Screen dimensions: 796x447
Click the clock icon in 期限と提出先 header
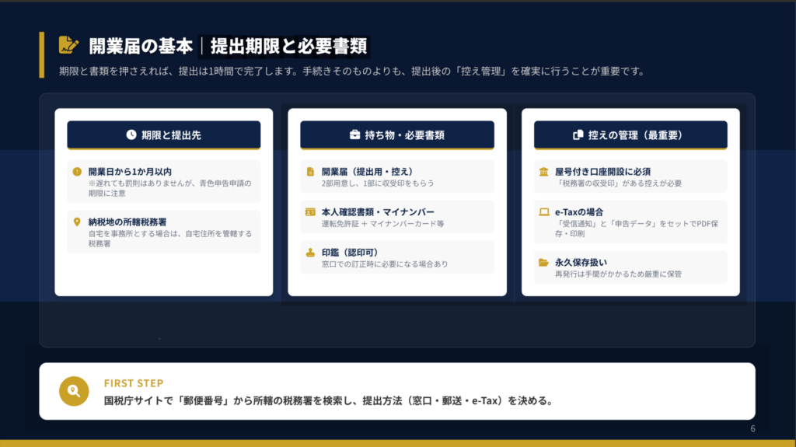131,134
